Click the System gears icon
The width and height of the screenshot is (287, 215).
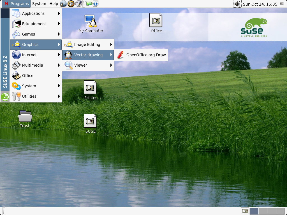[x=16, y=86]
